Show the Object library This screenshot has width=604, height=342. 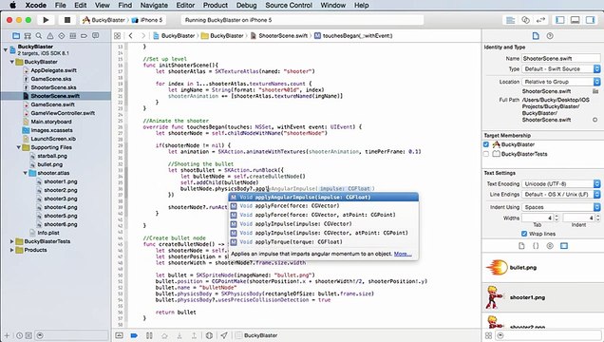click(x=550, y=246)
